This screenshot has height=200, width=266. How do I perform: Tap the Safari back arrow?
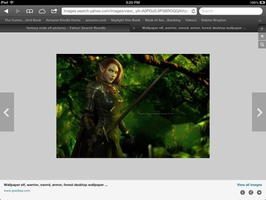[6, 11]
